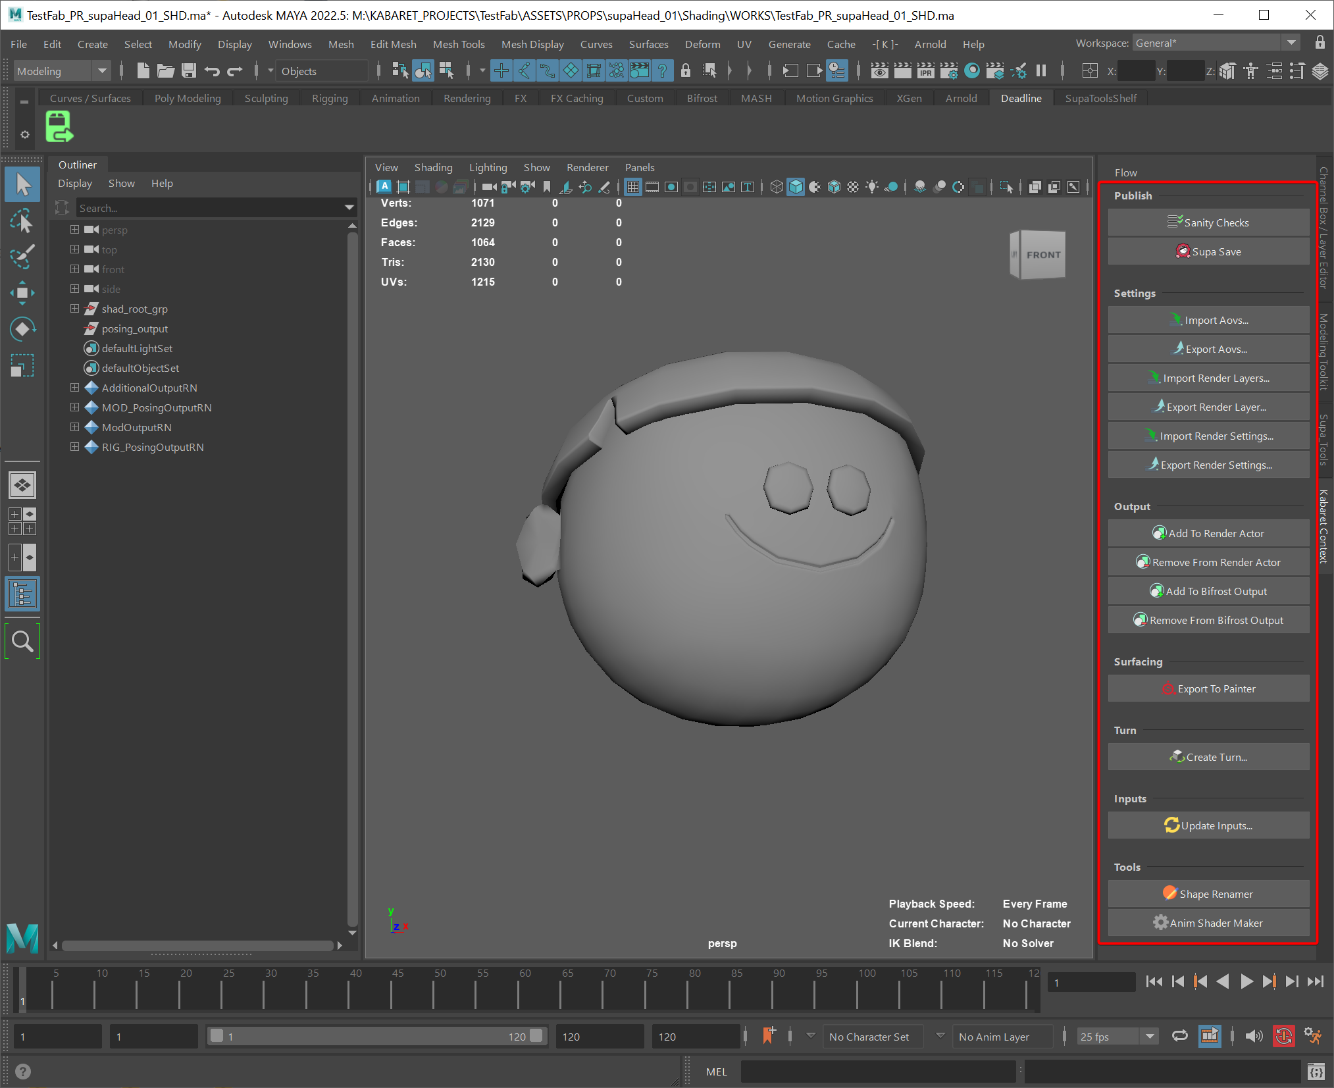Toggle viewport grid display

coord(633,187)
